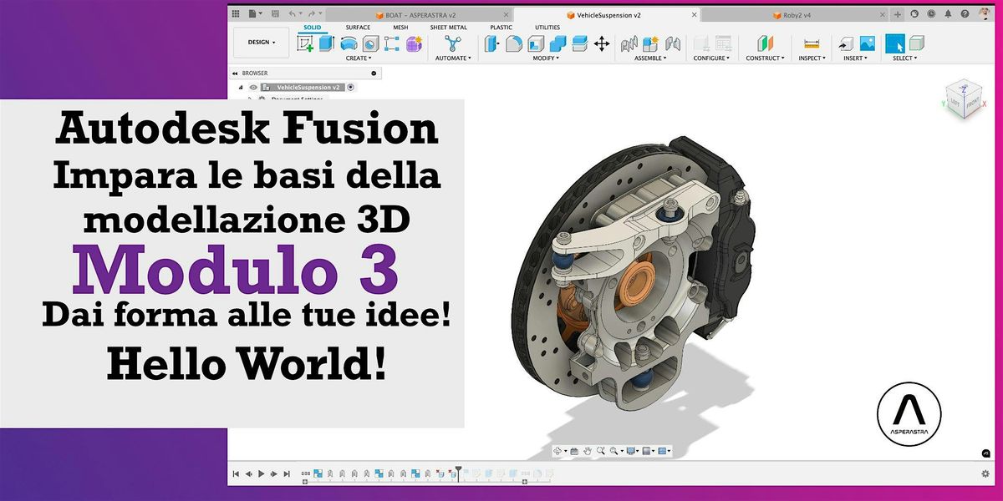
Task: Expand the INSERT dropdown
Action: tap(856, 58)
